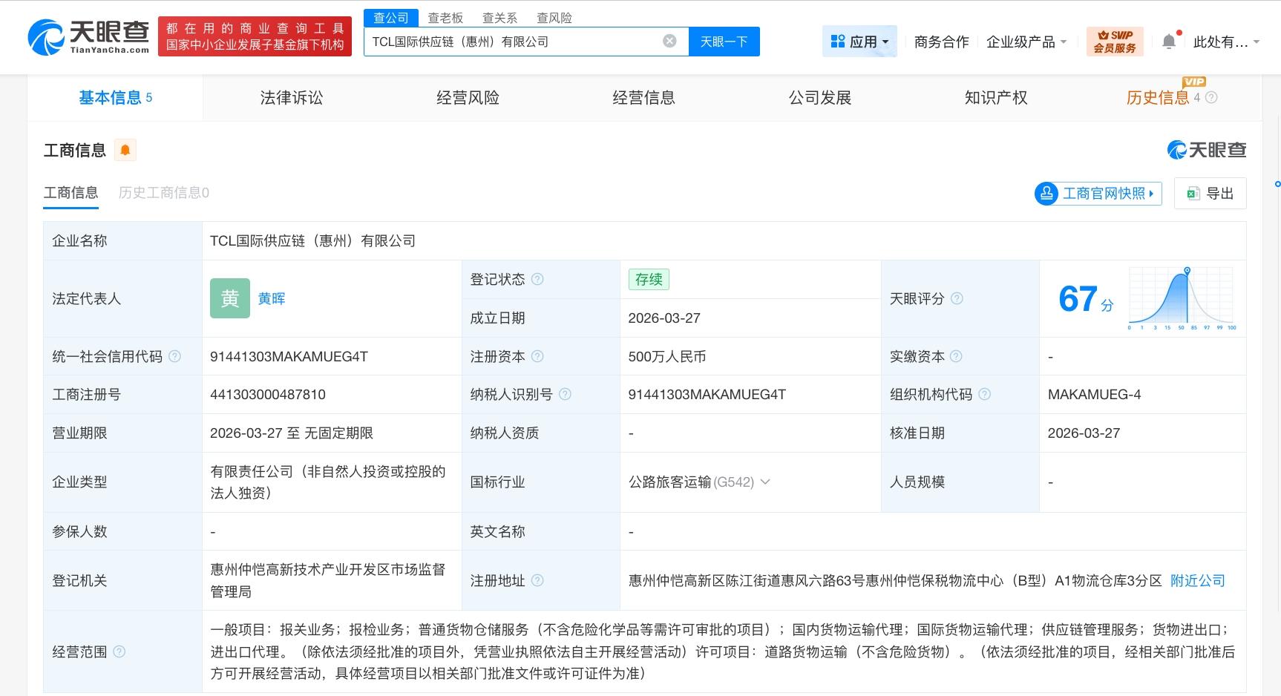
Task: Click the bell reminder icon beside 工商信息
Action: [x=125, y=150]
